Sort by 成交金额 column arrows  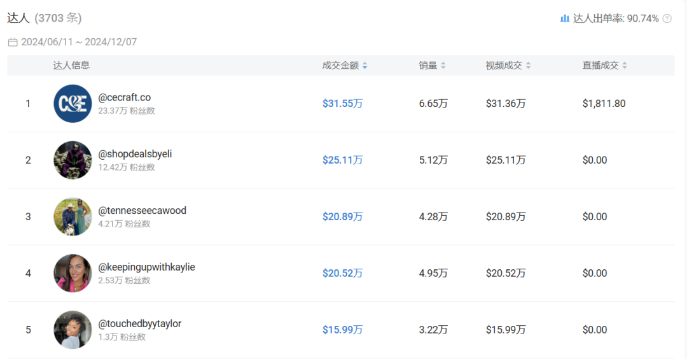(x=364, y=66)
